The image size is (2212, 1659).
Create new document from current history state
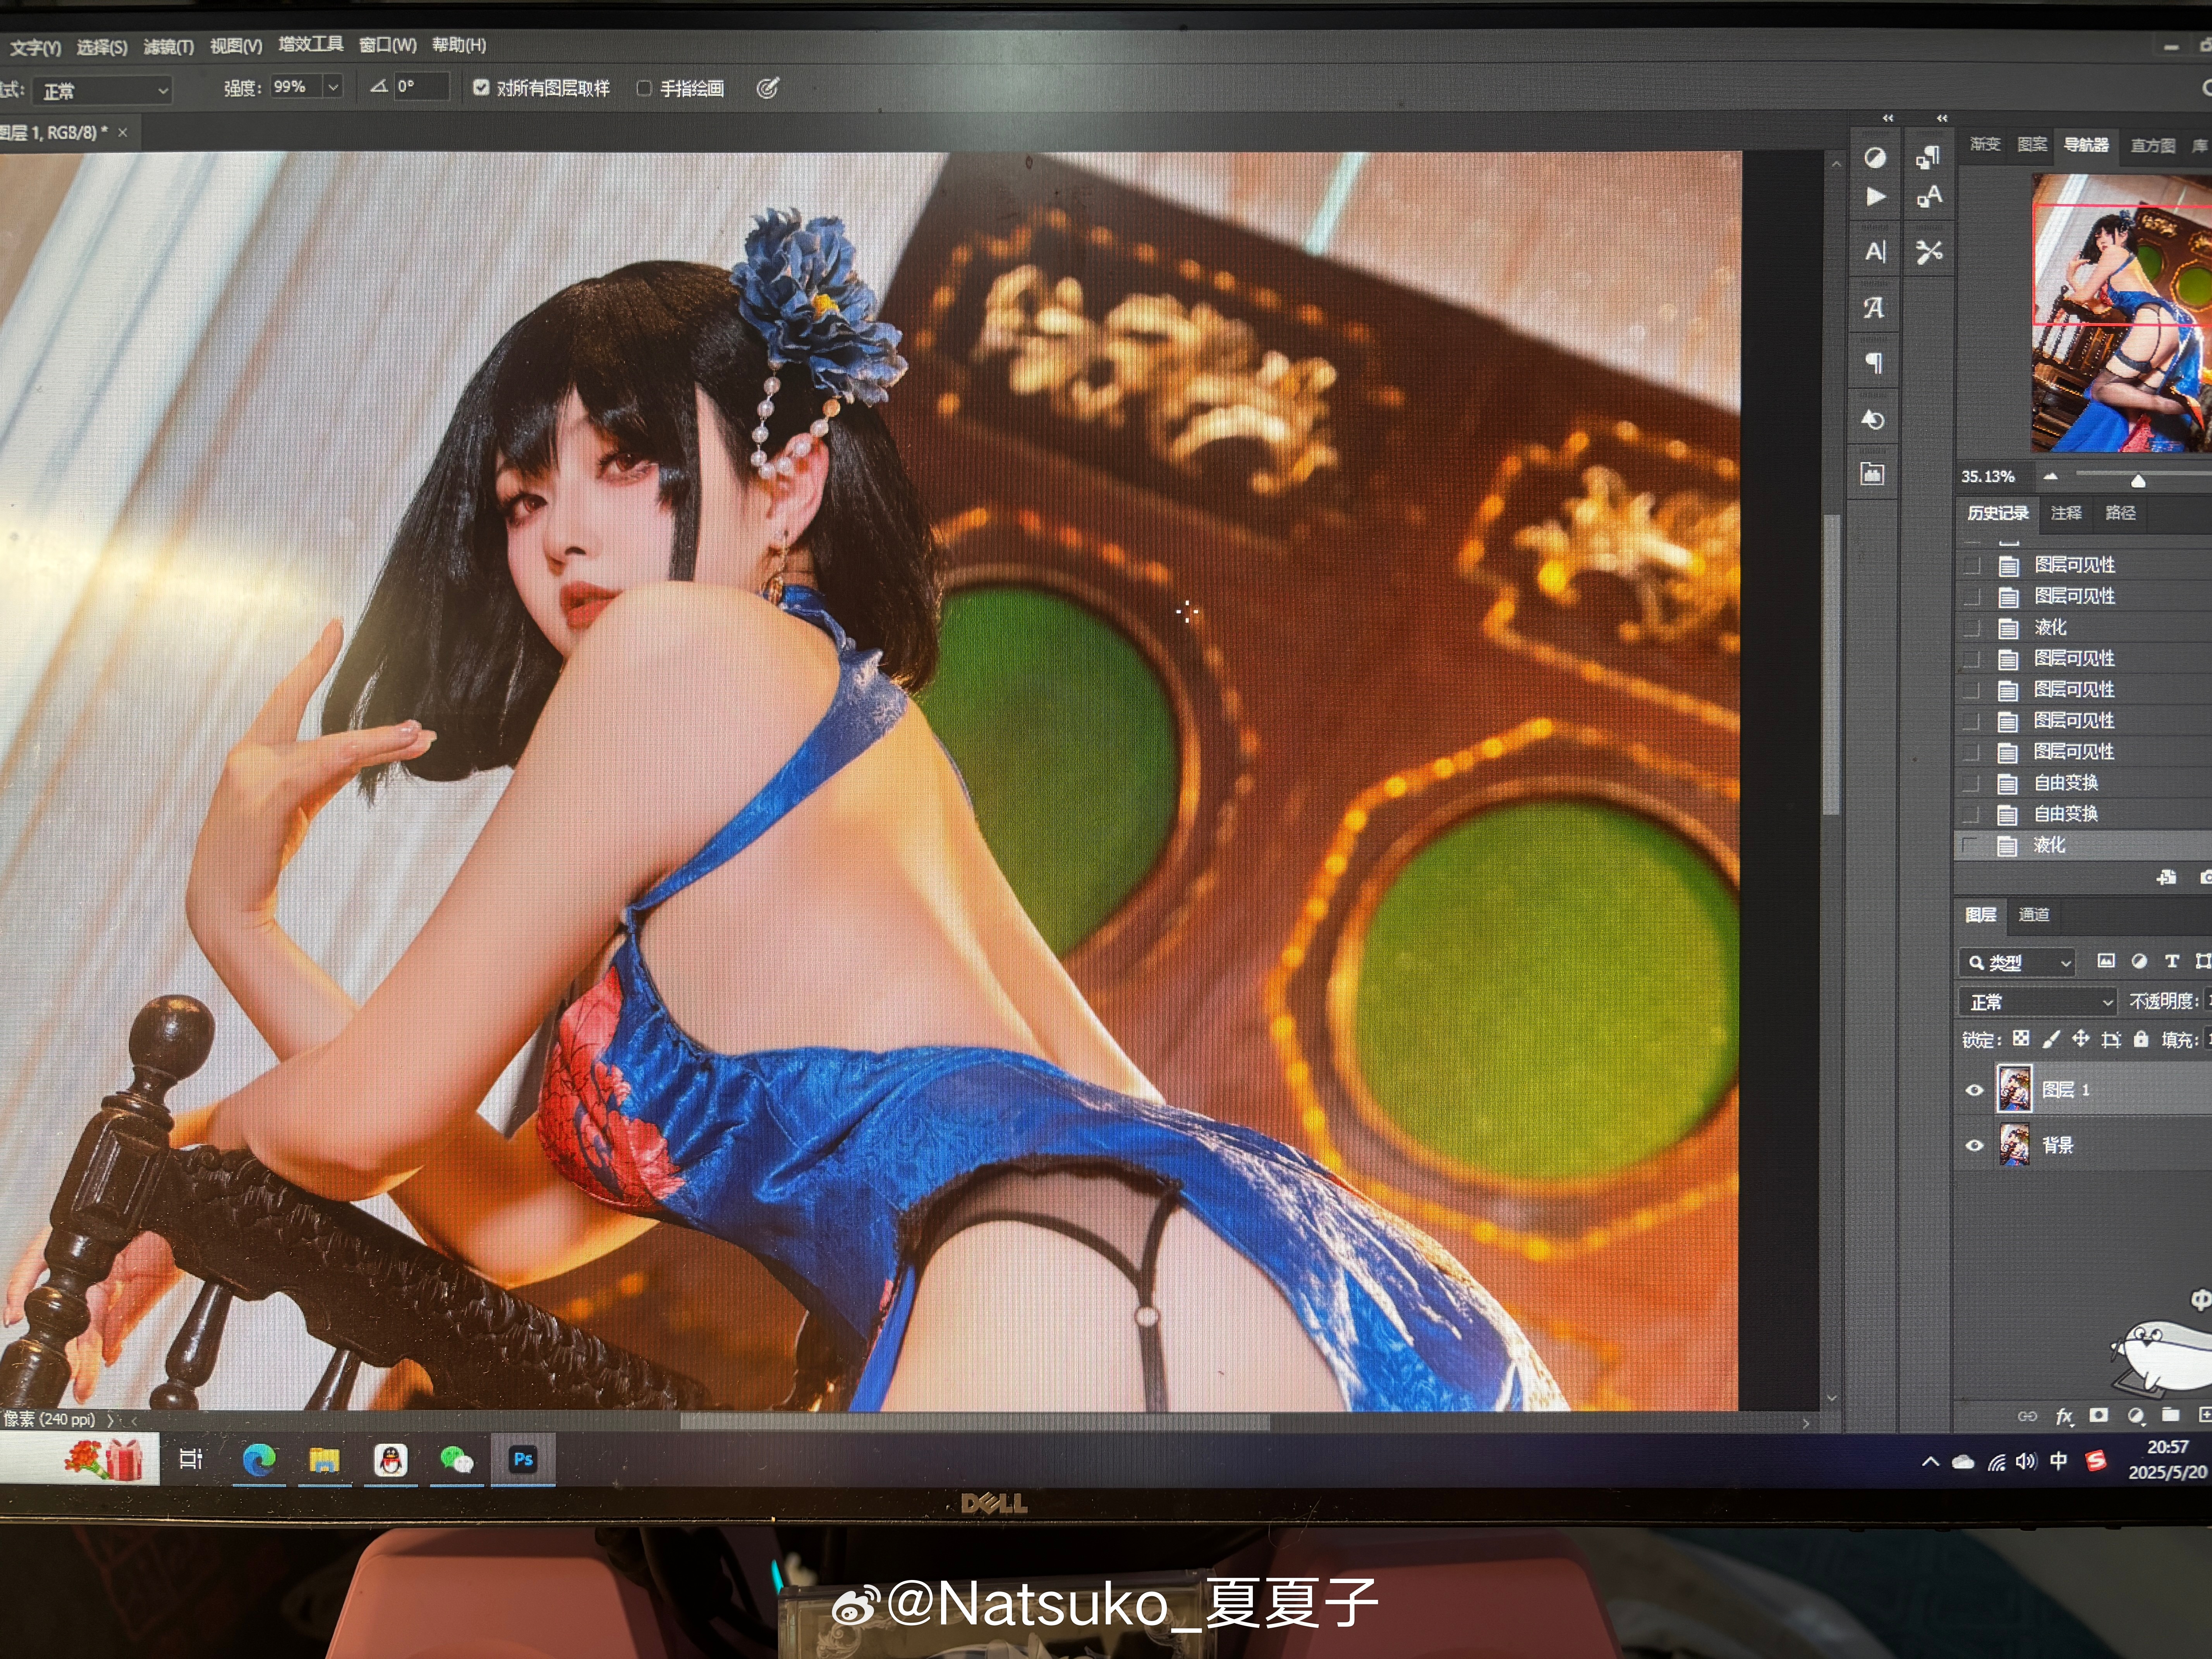click(x=2167, y=877)
